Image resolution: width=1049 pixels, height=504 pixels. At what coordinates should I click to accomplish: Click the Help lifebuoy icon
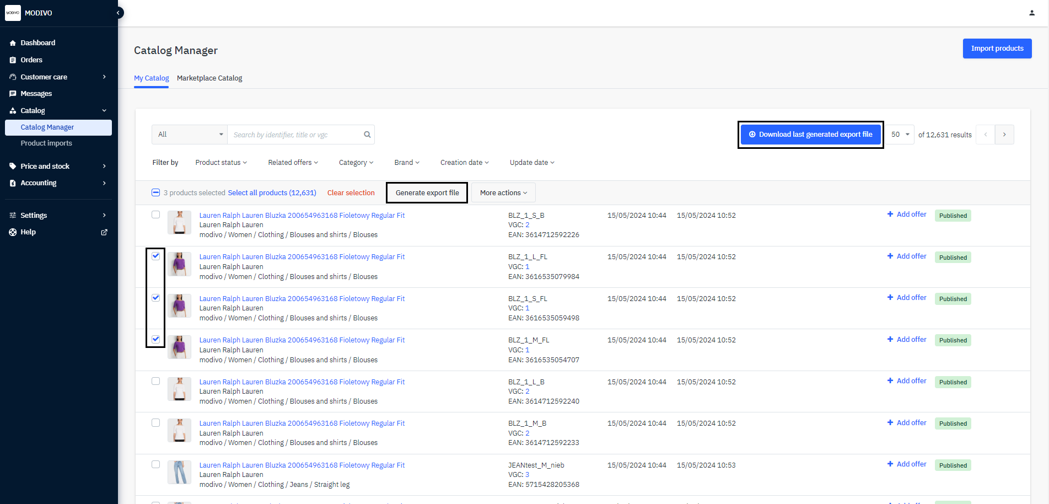[x=13, y=232]
